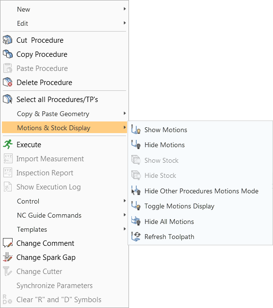Click the green Execute running man icon
This screenshot has width=273, height=308.
8,144
